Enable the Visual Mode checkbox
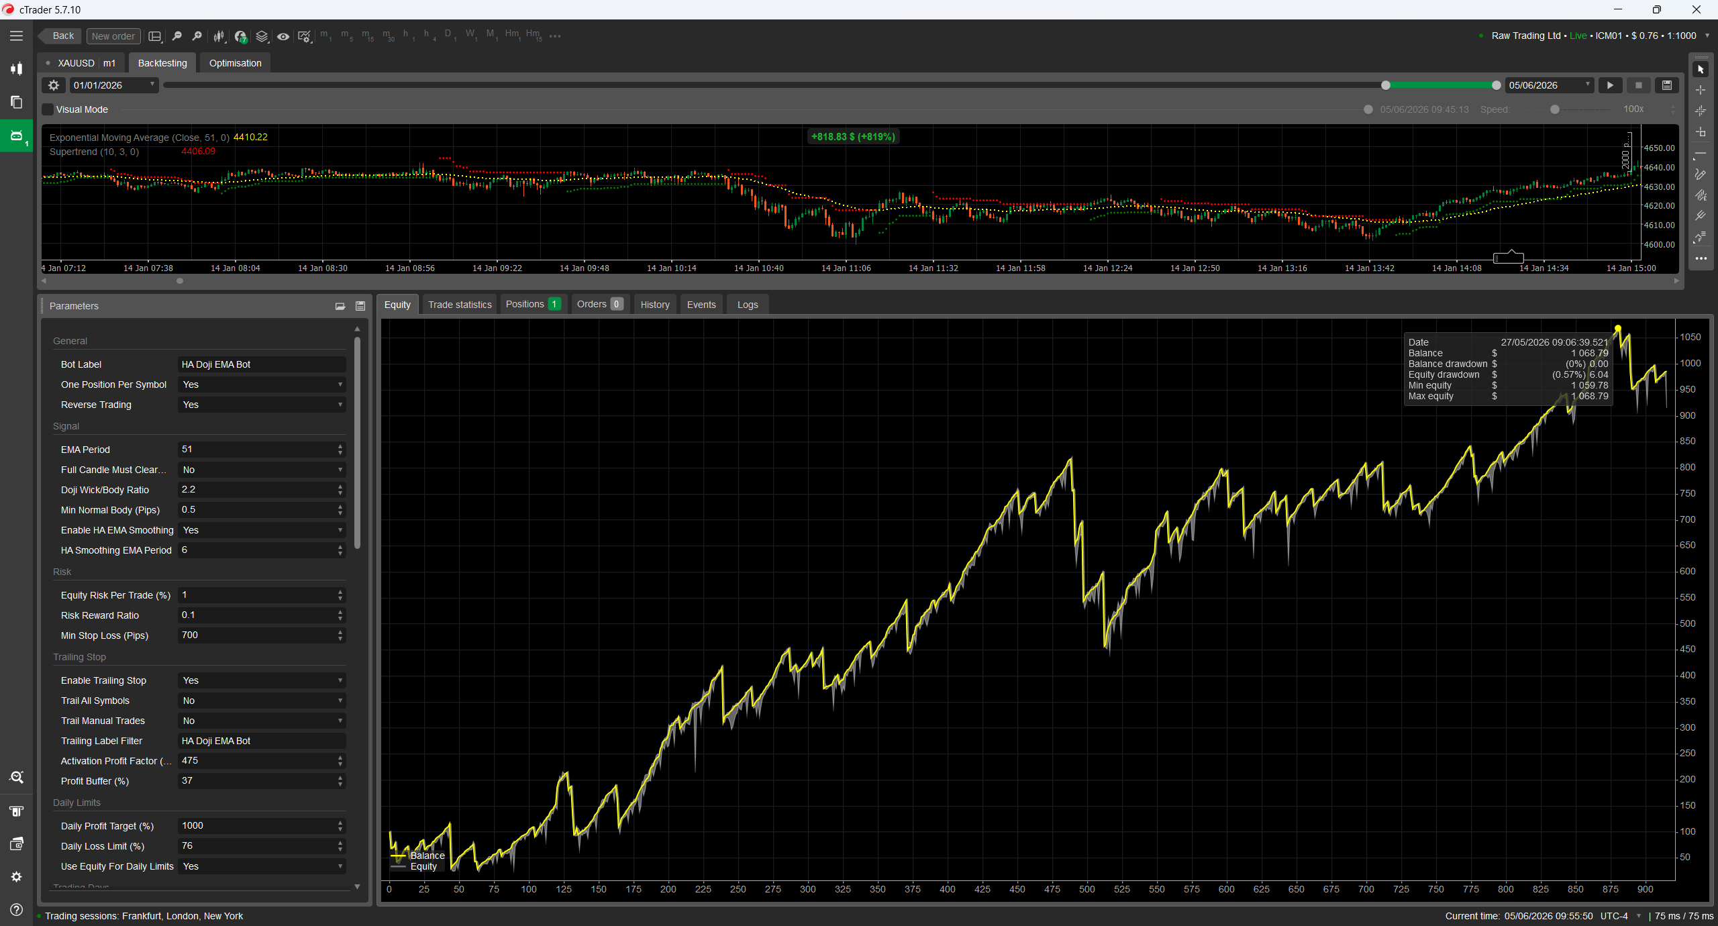 click(x=48, y=109)
